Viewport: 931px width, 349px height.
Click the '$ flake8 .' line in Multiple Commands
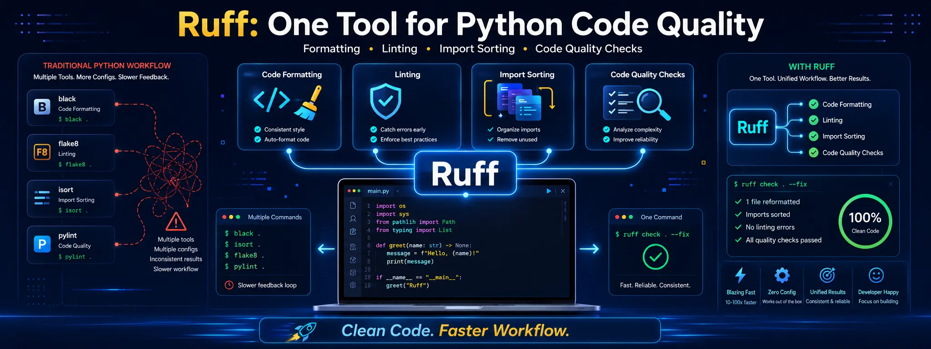coord(244,255)
